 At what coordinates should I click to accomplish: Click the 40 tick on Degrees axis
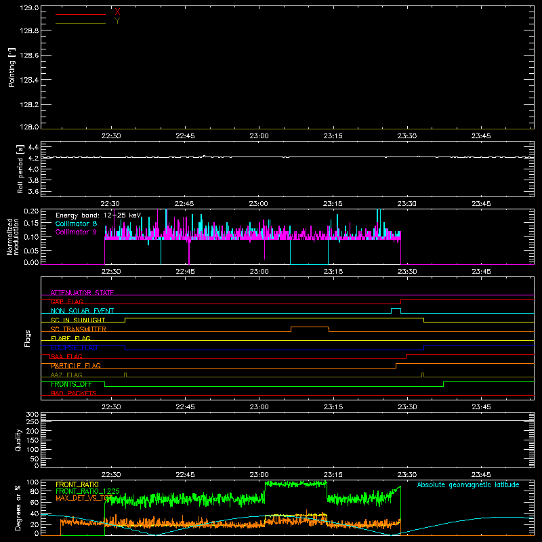(x=35, y=514)
